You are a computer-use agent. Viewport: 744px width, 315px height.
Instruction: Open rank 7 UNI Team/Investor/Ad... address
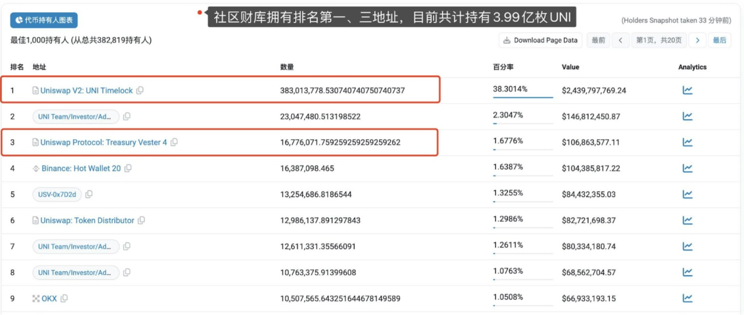point(76,246)
